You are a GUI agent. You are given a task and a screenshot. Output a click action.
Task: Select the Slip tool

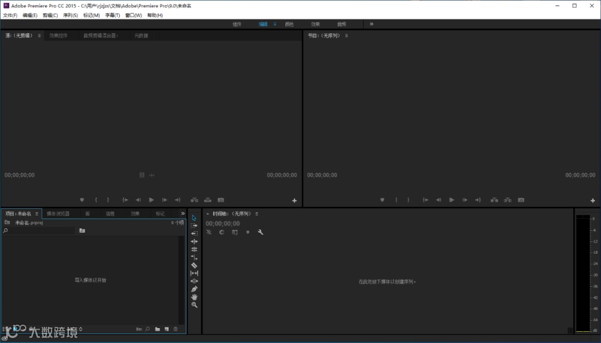[194, 273]
